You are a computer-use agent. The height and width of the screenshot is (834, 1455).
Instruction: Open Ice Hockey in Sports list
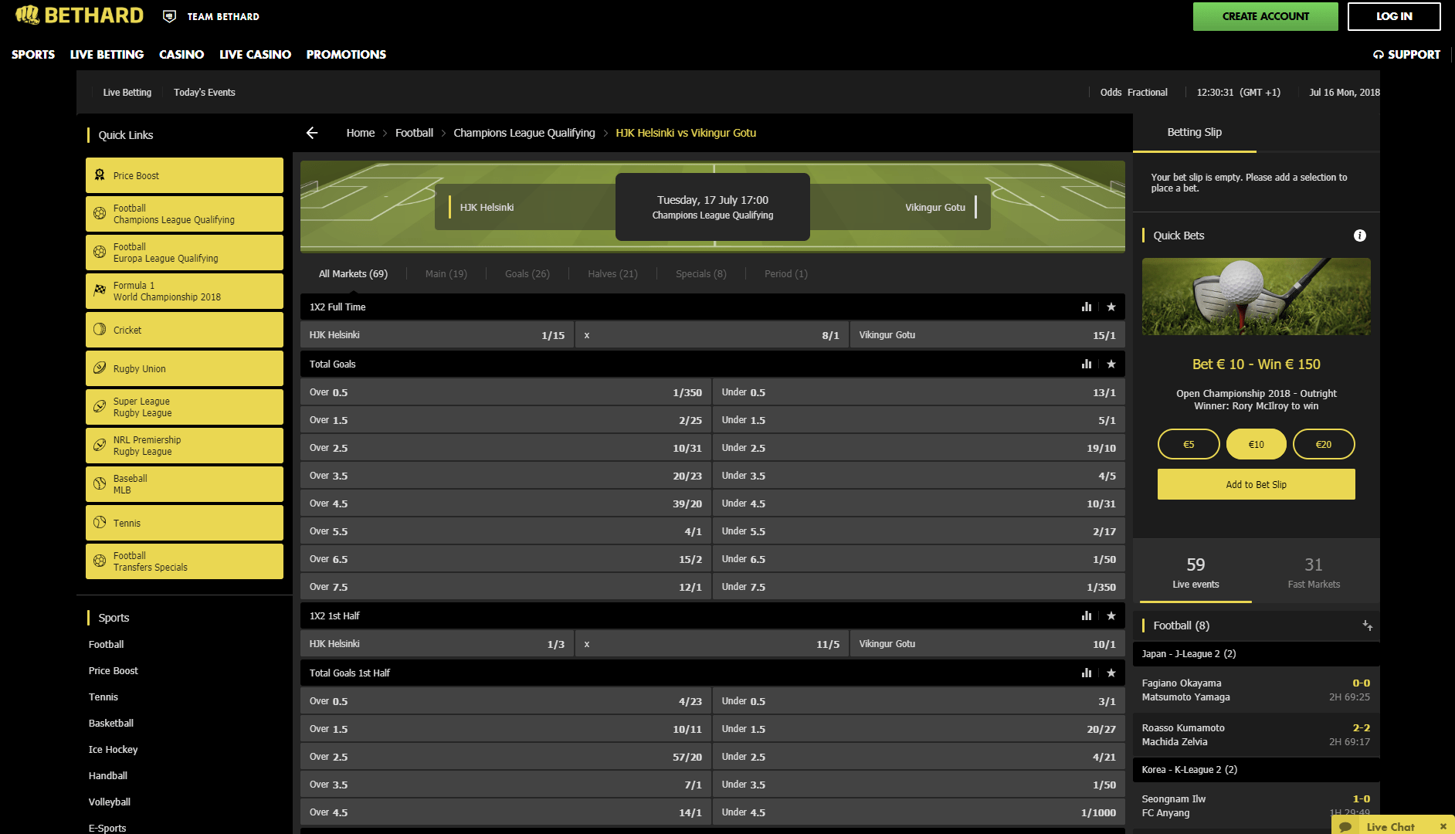[x=113, y=750]
